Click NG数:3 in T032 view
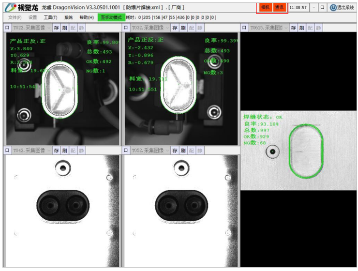The height and width of the screenshot is (271, 358). click(213, 73)
